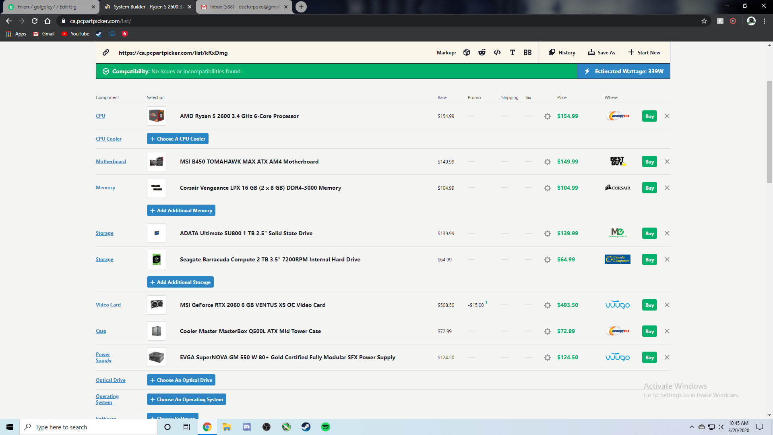
Task: Click the Newegg logo for the CPU
Action: point(618,116)
